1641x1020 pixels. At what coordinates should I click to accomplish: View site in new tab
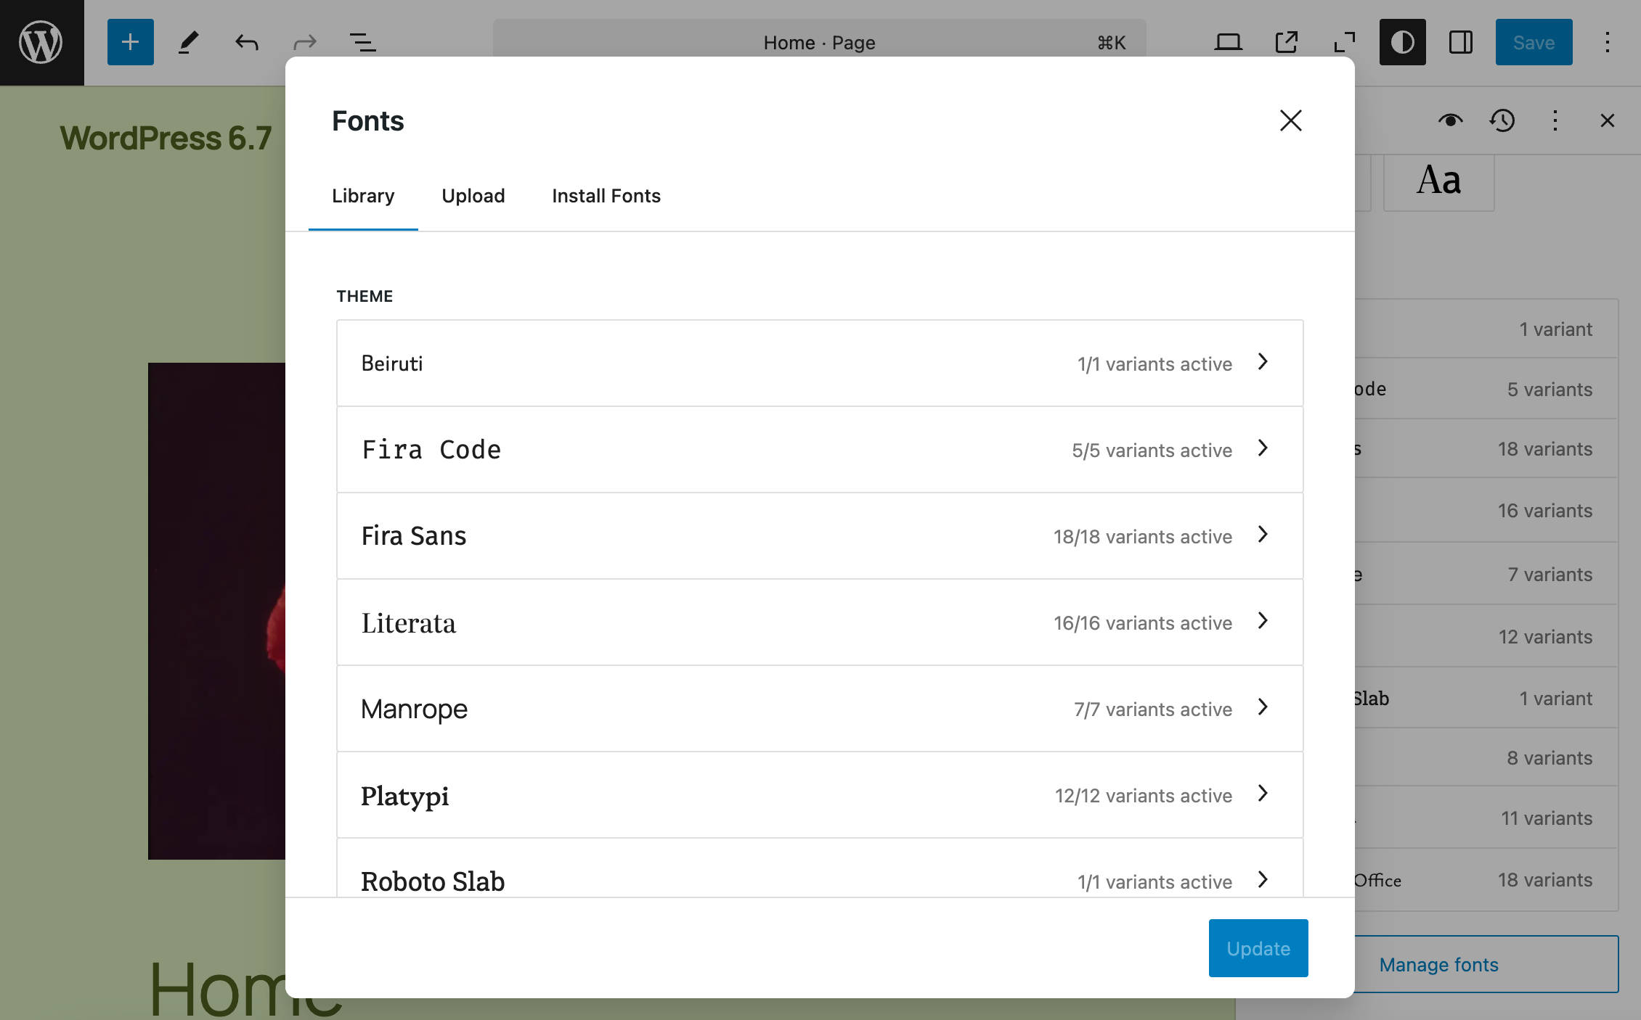1286,42
